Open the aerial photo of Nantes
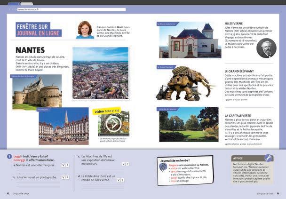286x199 pixels. [x=101, y=73]
